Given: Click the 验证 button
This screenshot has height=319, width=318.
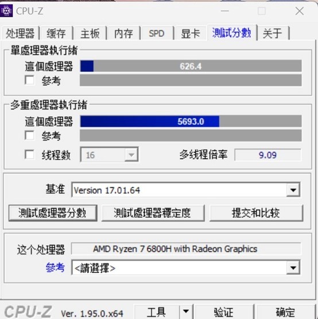Looking at the screenshot, I should click(223, 312).
